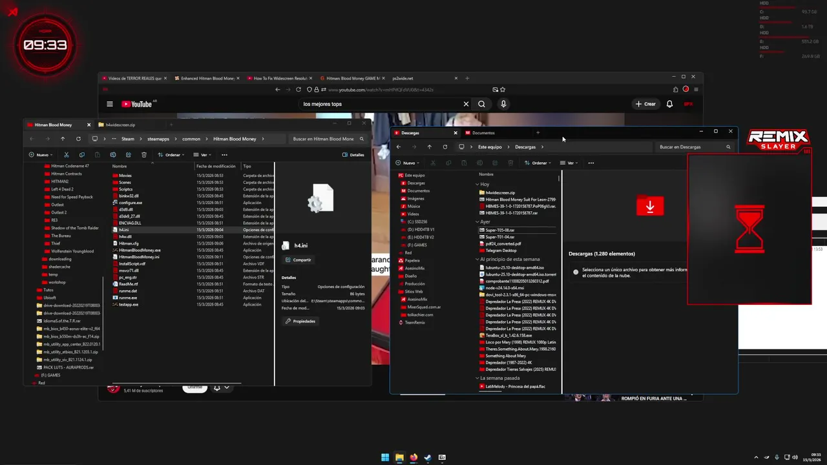827x465 pixels.
Task: Add new tab in Descargas Explorer window
Action: 538,133
